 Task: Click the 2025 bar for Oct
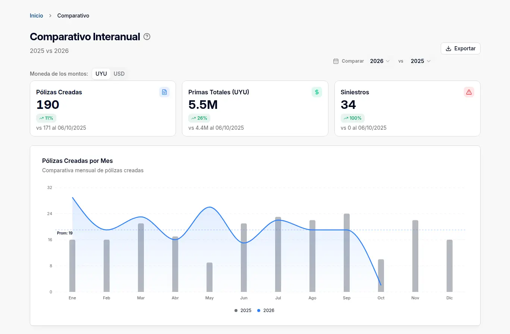point(381,275)
